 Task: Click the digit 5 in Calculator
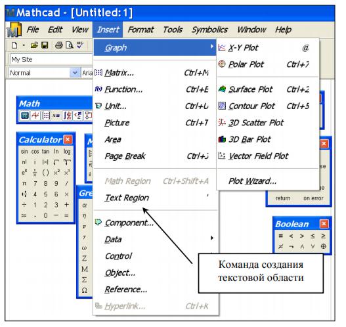tap(46, 194)
